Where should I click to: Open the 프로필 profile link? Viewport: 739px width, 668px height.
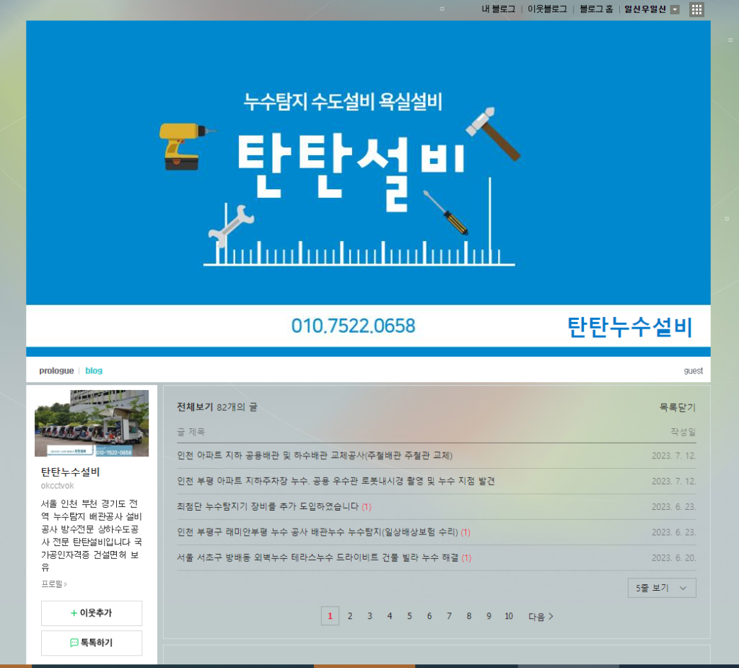53,584
